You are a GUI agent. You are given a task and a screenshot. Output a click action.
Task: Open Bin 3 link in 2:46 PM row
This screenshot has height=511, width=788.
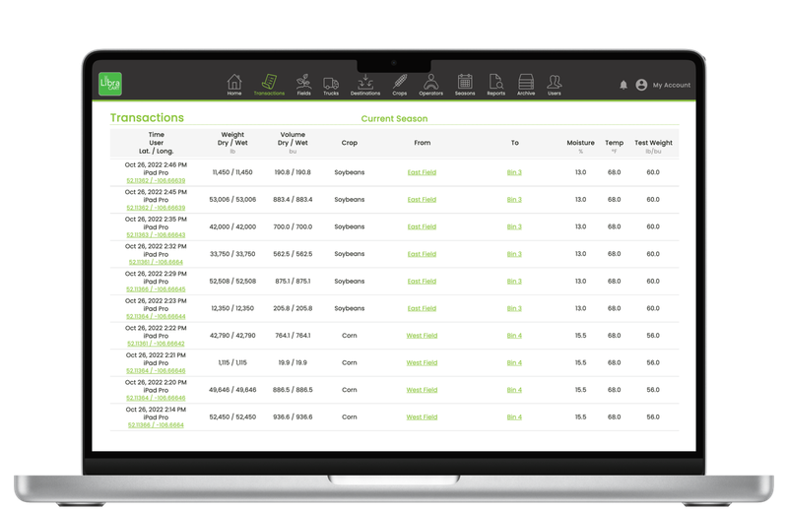pos(514,172)
